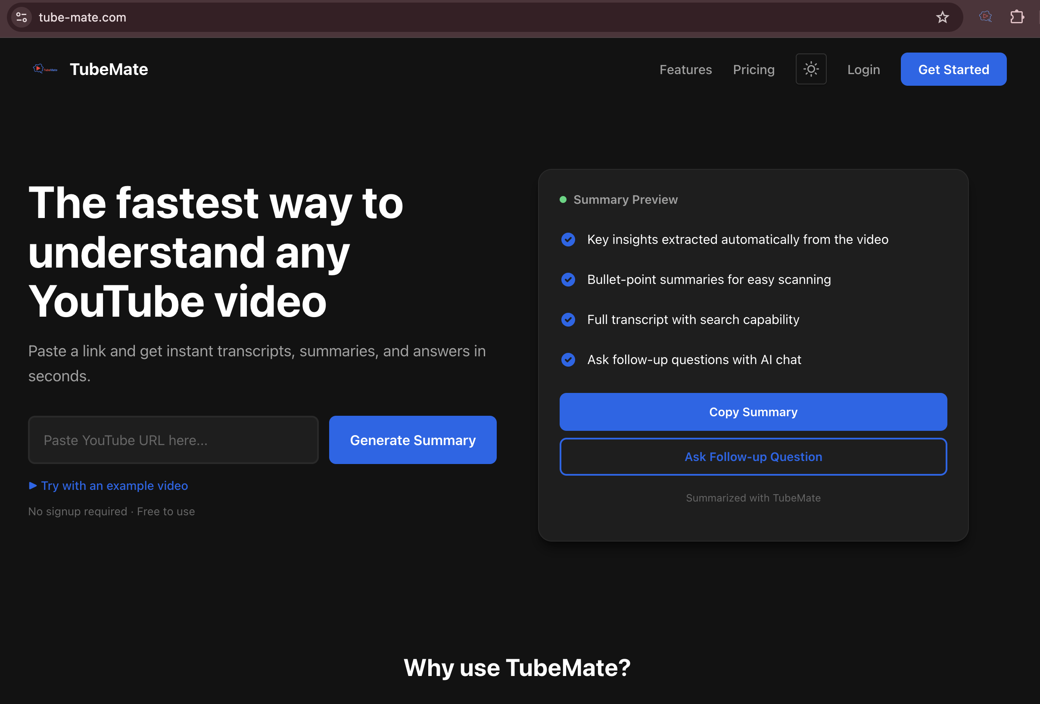Click the TubeMate logo image in header
1040x704 pixels.
point(45,69)
